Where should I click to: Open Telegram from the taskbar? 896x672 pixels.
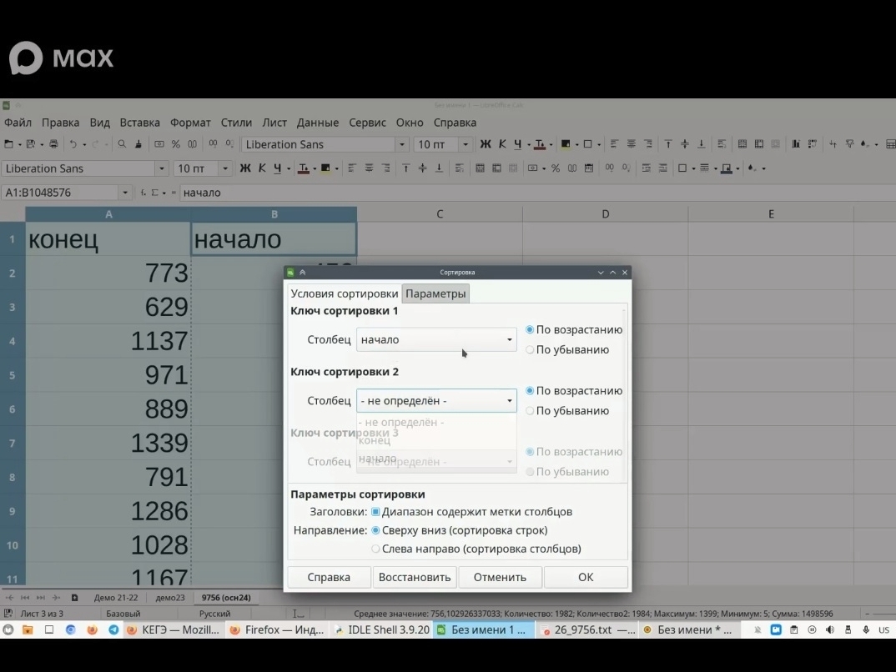tap(113, 630)
